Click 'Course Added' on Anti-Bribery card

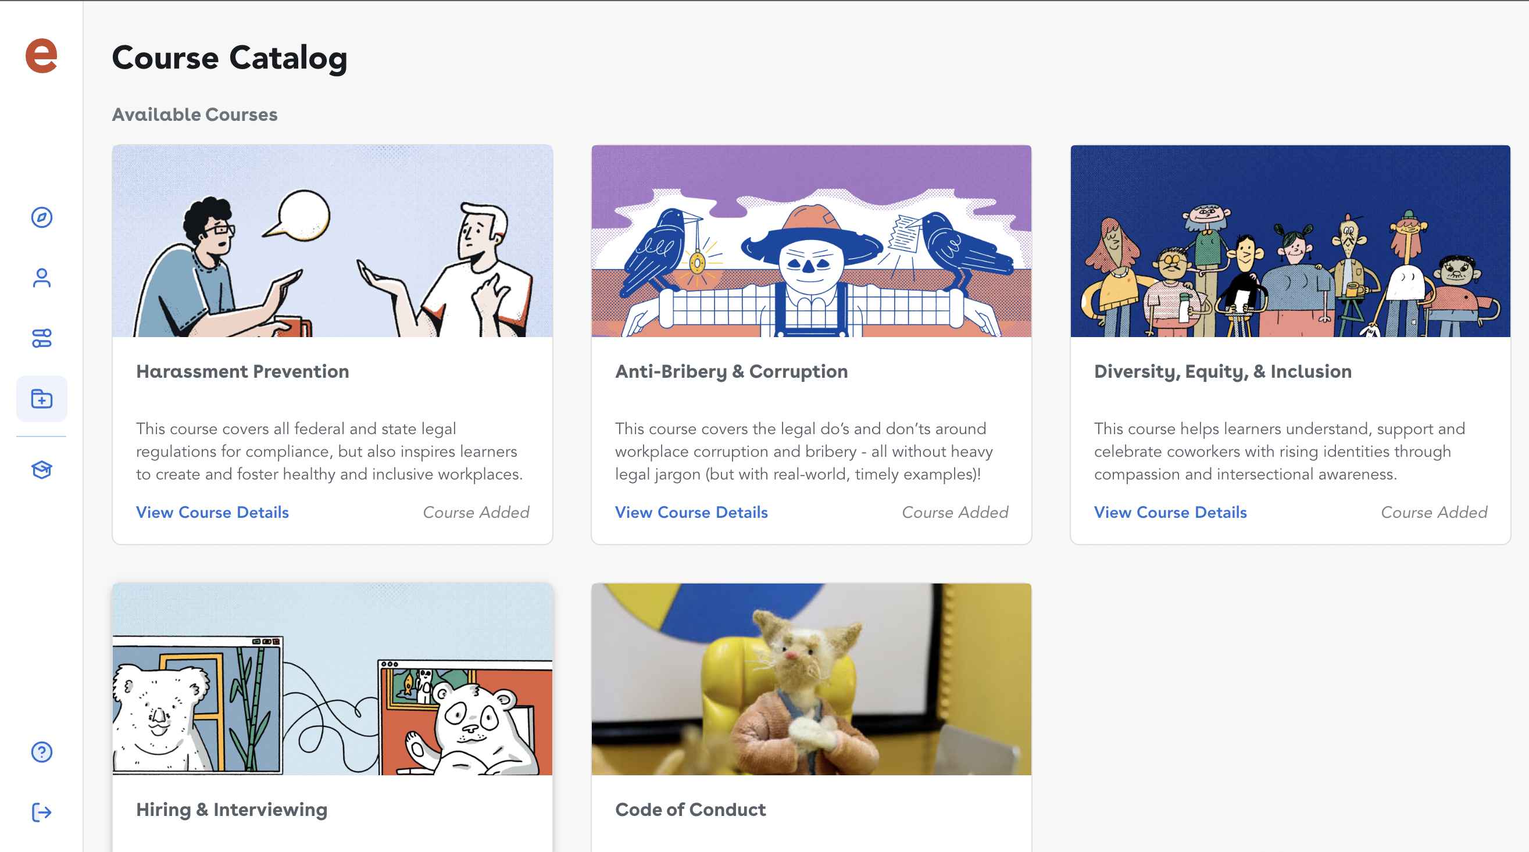coord(955,512)
